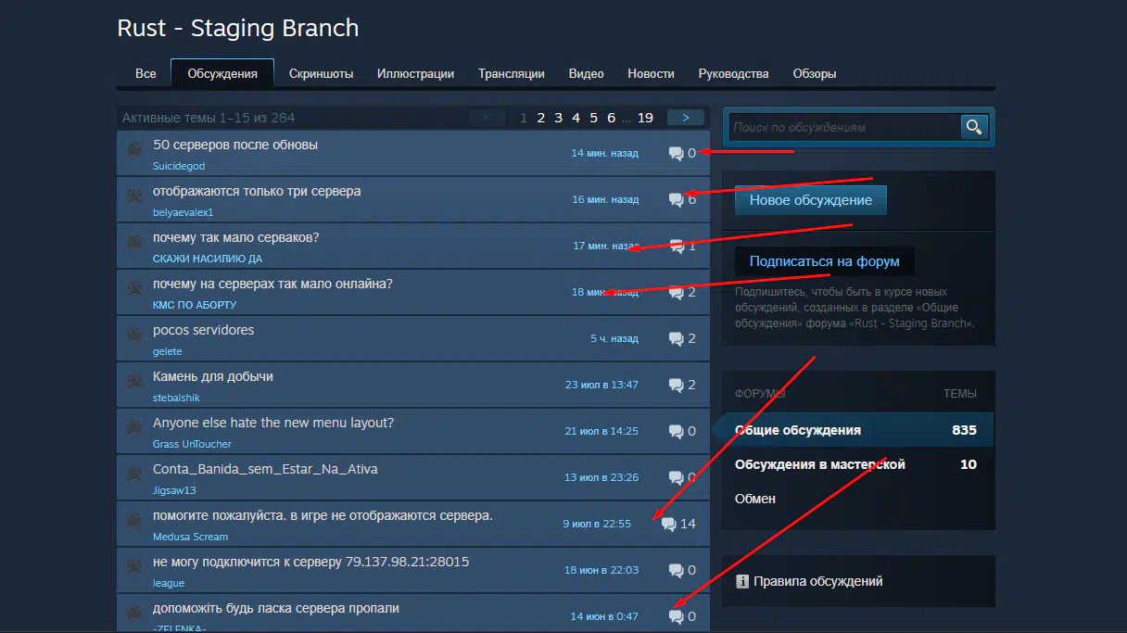Screen dimensions: 1127x633
Task: Click the reply bubble icon for "Anyone else hate the new menu layout?"
Action: pyautogui.click(x=676, y=432)
